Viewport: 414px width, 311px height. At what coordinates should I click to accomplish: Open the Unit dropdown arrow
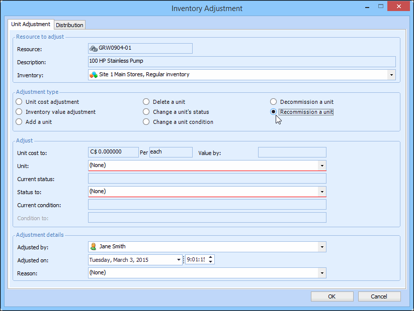(321, 166)
